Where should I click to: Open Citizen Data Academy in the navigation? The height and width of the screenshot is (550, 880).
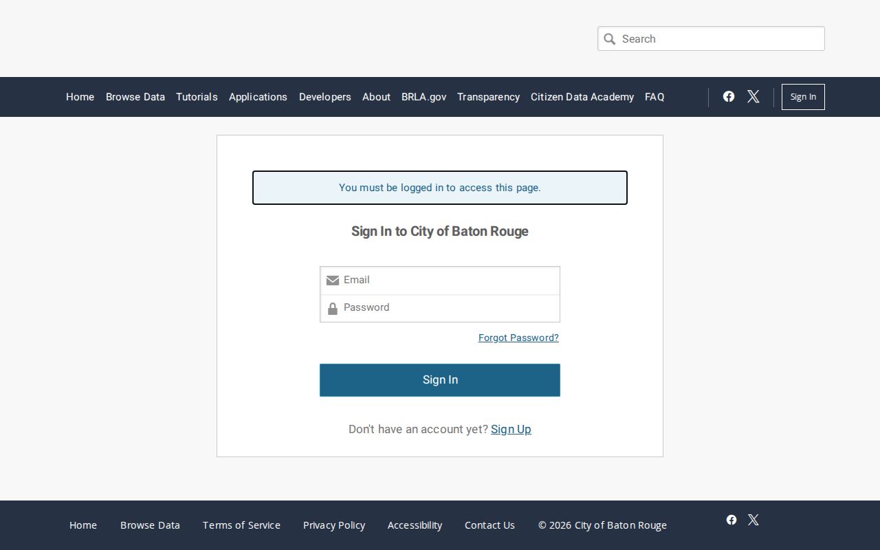[x=582, y=97]
